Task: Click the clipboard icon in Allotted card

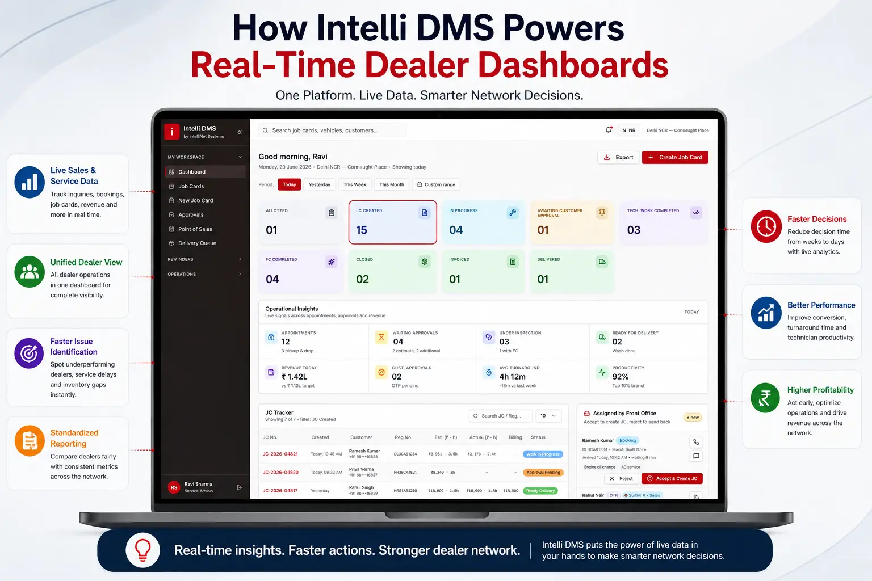Action: [332, 213]
